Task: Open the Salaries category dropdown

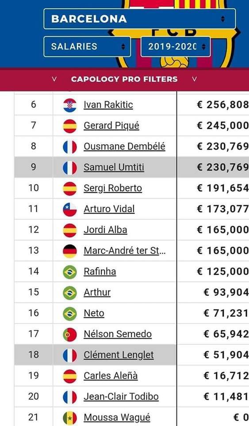Action: click(87, 47)
